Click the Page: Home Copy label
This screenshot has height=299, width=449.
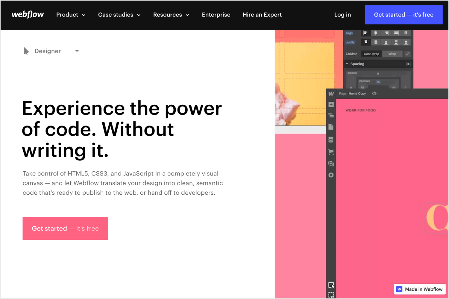pos(352,94)
